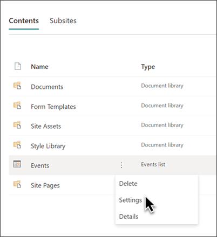Click the Site Pages library icon
Viewport: 217px width, 237px height.
point(17,184)
